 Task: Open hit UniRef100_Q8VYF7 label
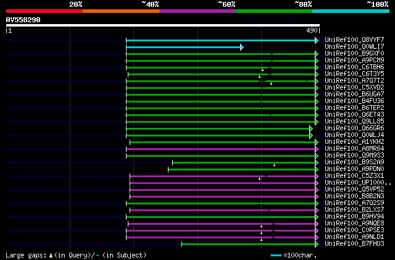354,40
